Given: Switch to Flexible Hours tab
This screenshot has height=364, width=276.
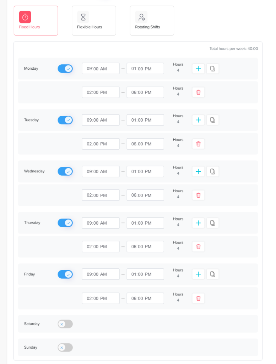Looking at the screenshot, I should (x=94, y=21).
